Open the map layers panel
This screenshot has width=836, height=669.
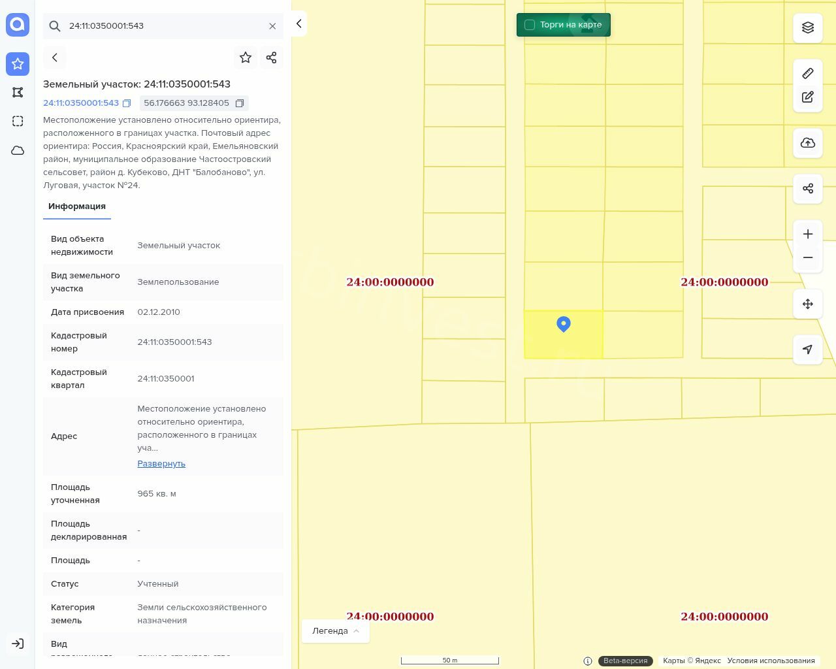(808, 27)
